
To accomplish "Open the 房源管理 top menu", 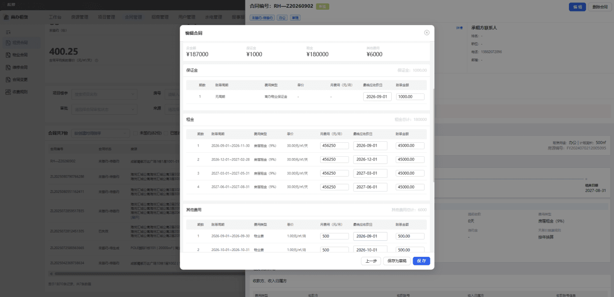I will 79,17.
